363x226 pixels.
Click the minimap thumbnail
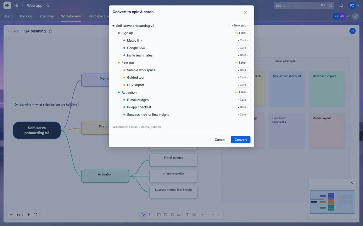pyautogui.click(x=332, y=202)
